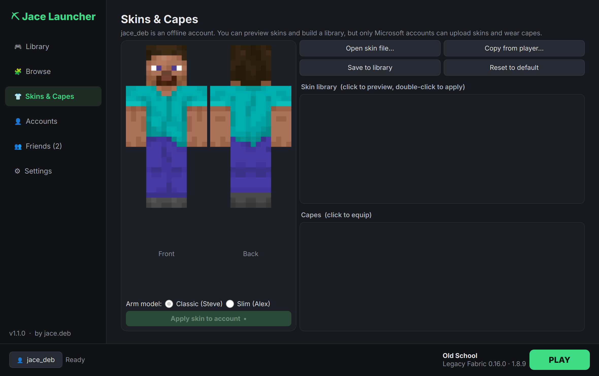Open the Settings page
This screenshot has width=599, height=376.
click(53, 171)
